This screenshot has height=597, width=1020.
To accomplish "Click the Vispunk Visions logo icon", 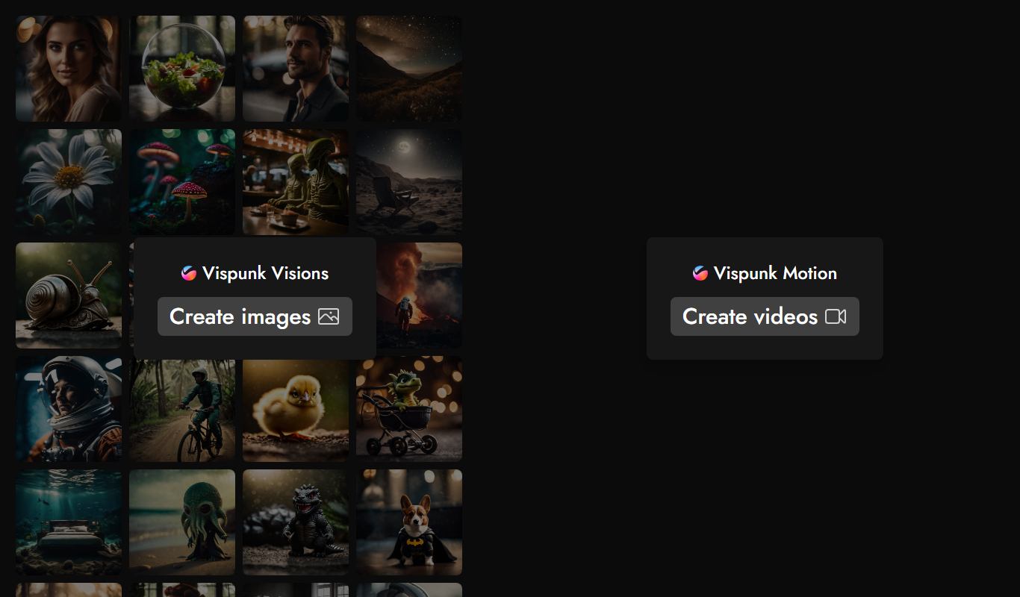I will [x=189, y=273].
